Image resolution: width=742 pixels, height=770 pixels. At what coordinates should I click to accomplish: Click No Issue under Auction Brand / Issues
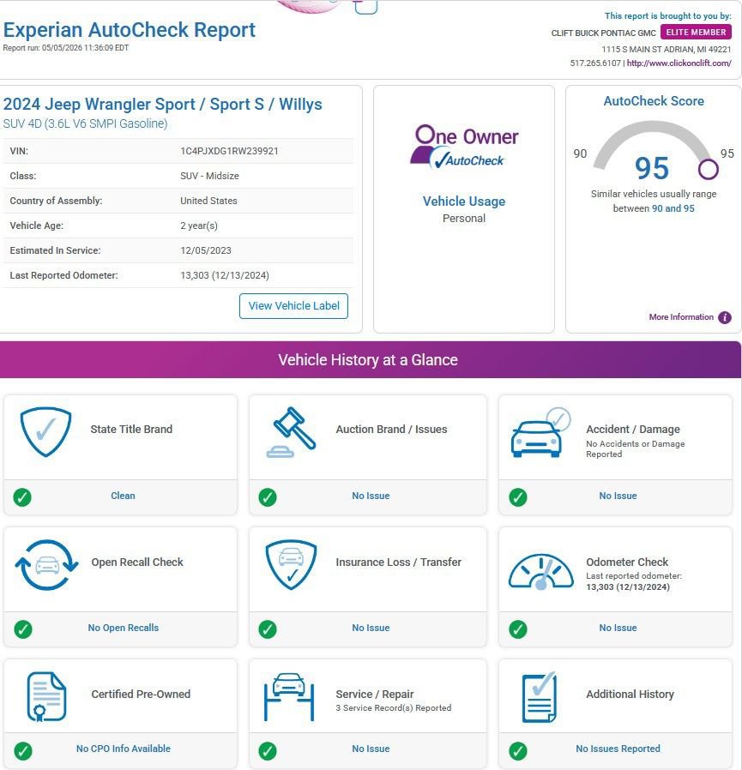[371, 496]
